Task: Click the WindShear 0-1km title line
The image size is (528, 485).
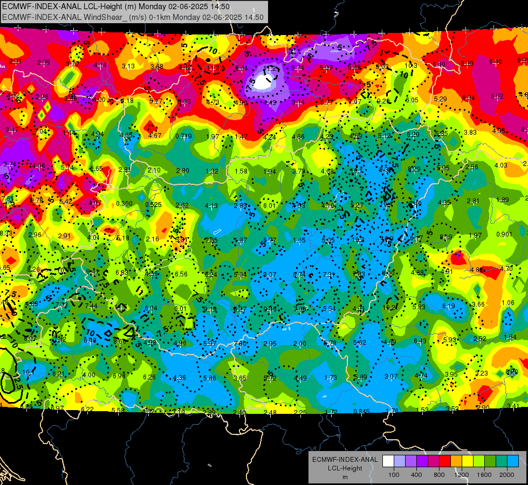Action: pos(133,17)
